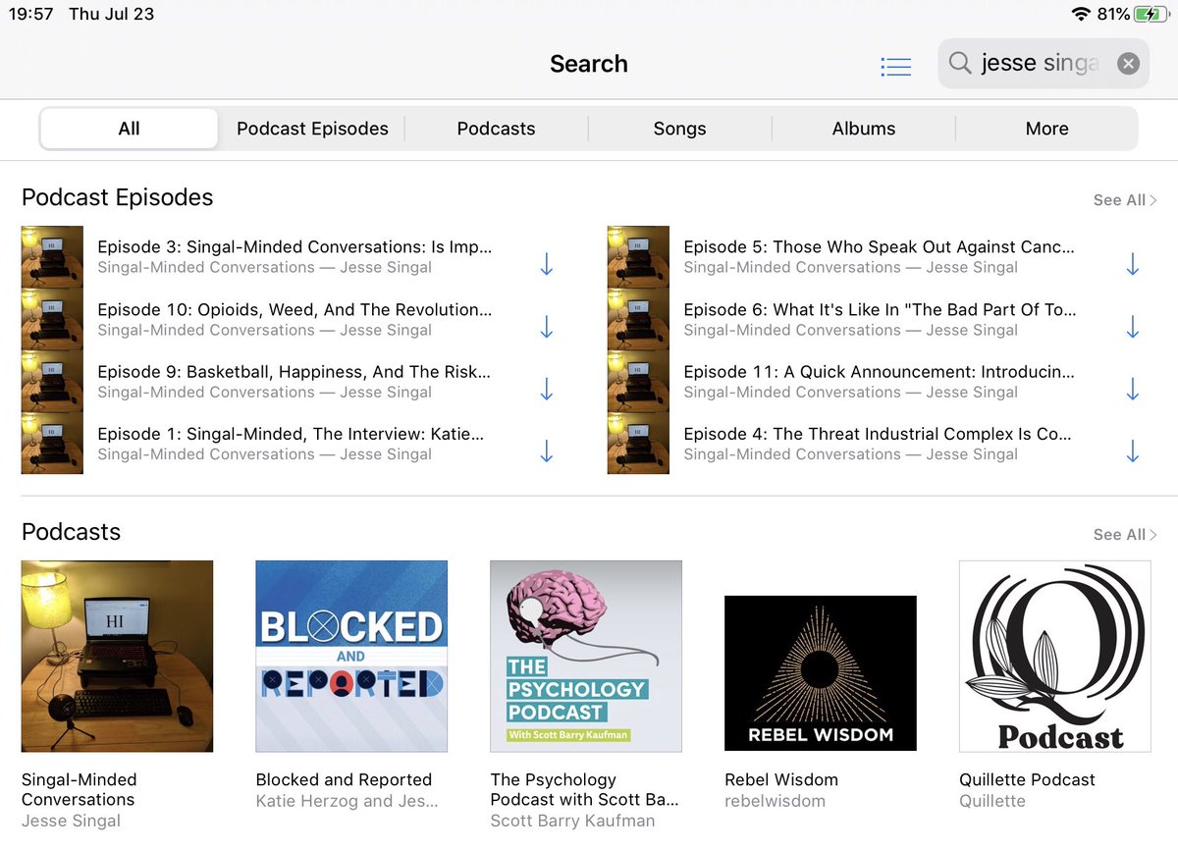This screenshot has height=849, width=1178.
Task: Tap Episode 4 row thumbnail image
Action: [638, 443]
